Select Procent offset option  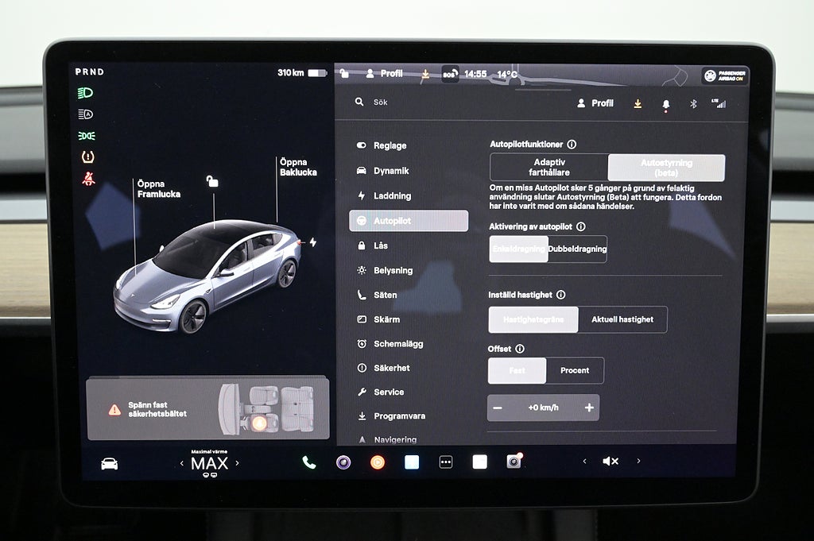click(x=575, y=370)
